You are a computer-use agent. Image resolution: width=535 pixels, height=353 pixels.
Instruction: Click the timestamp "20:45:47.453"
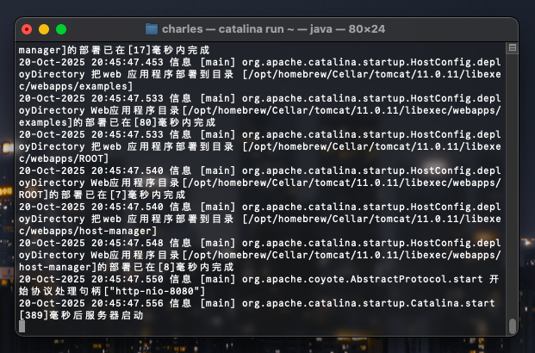click(128, 62)
